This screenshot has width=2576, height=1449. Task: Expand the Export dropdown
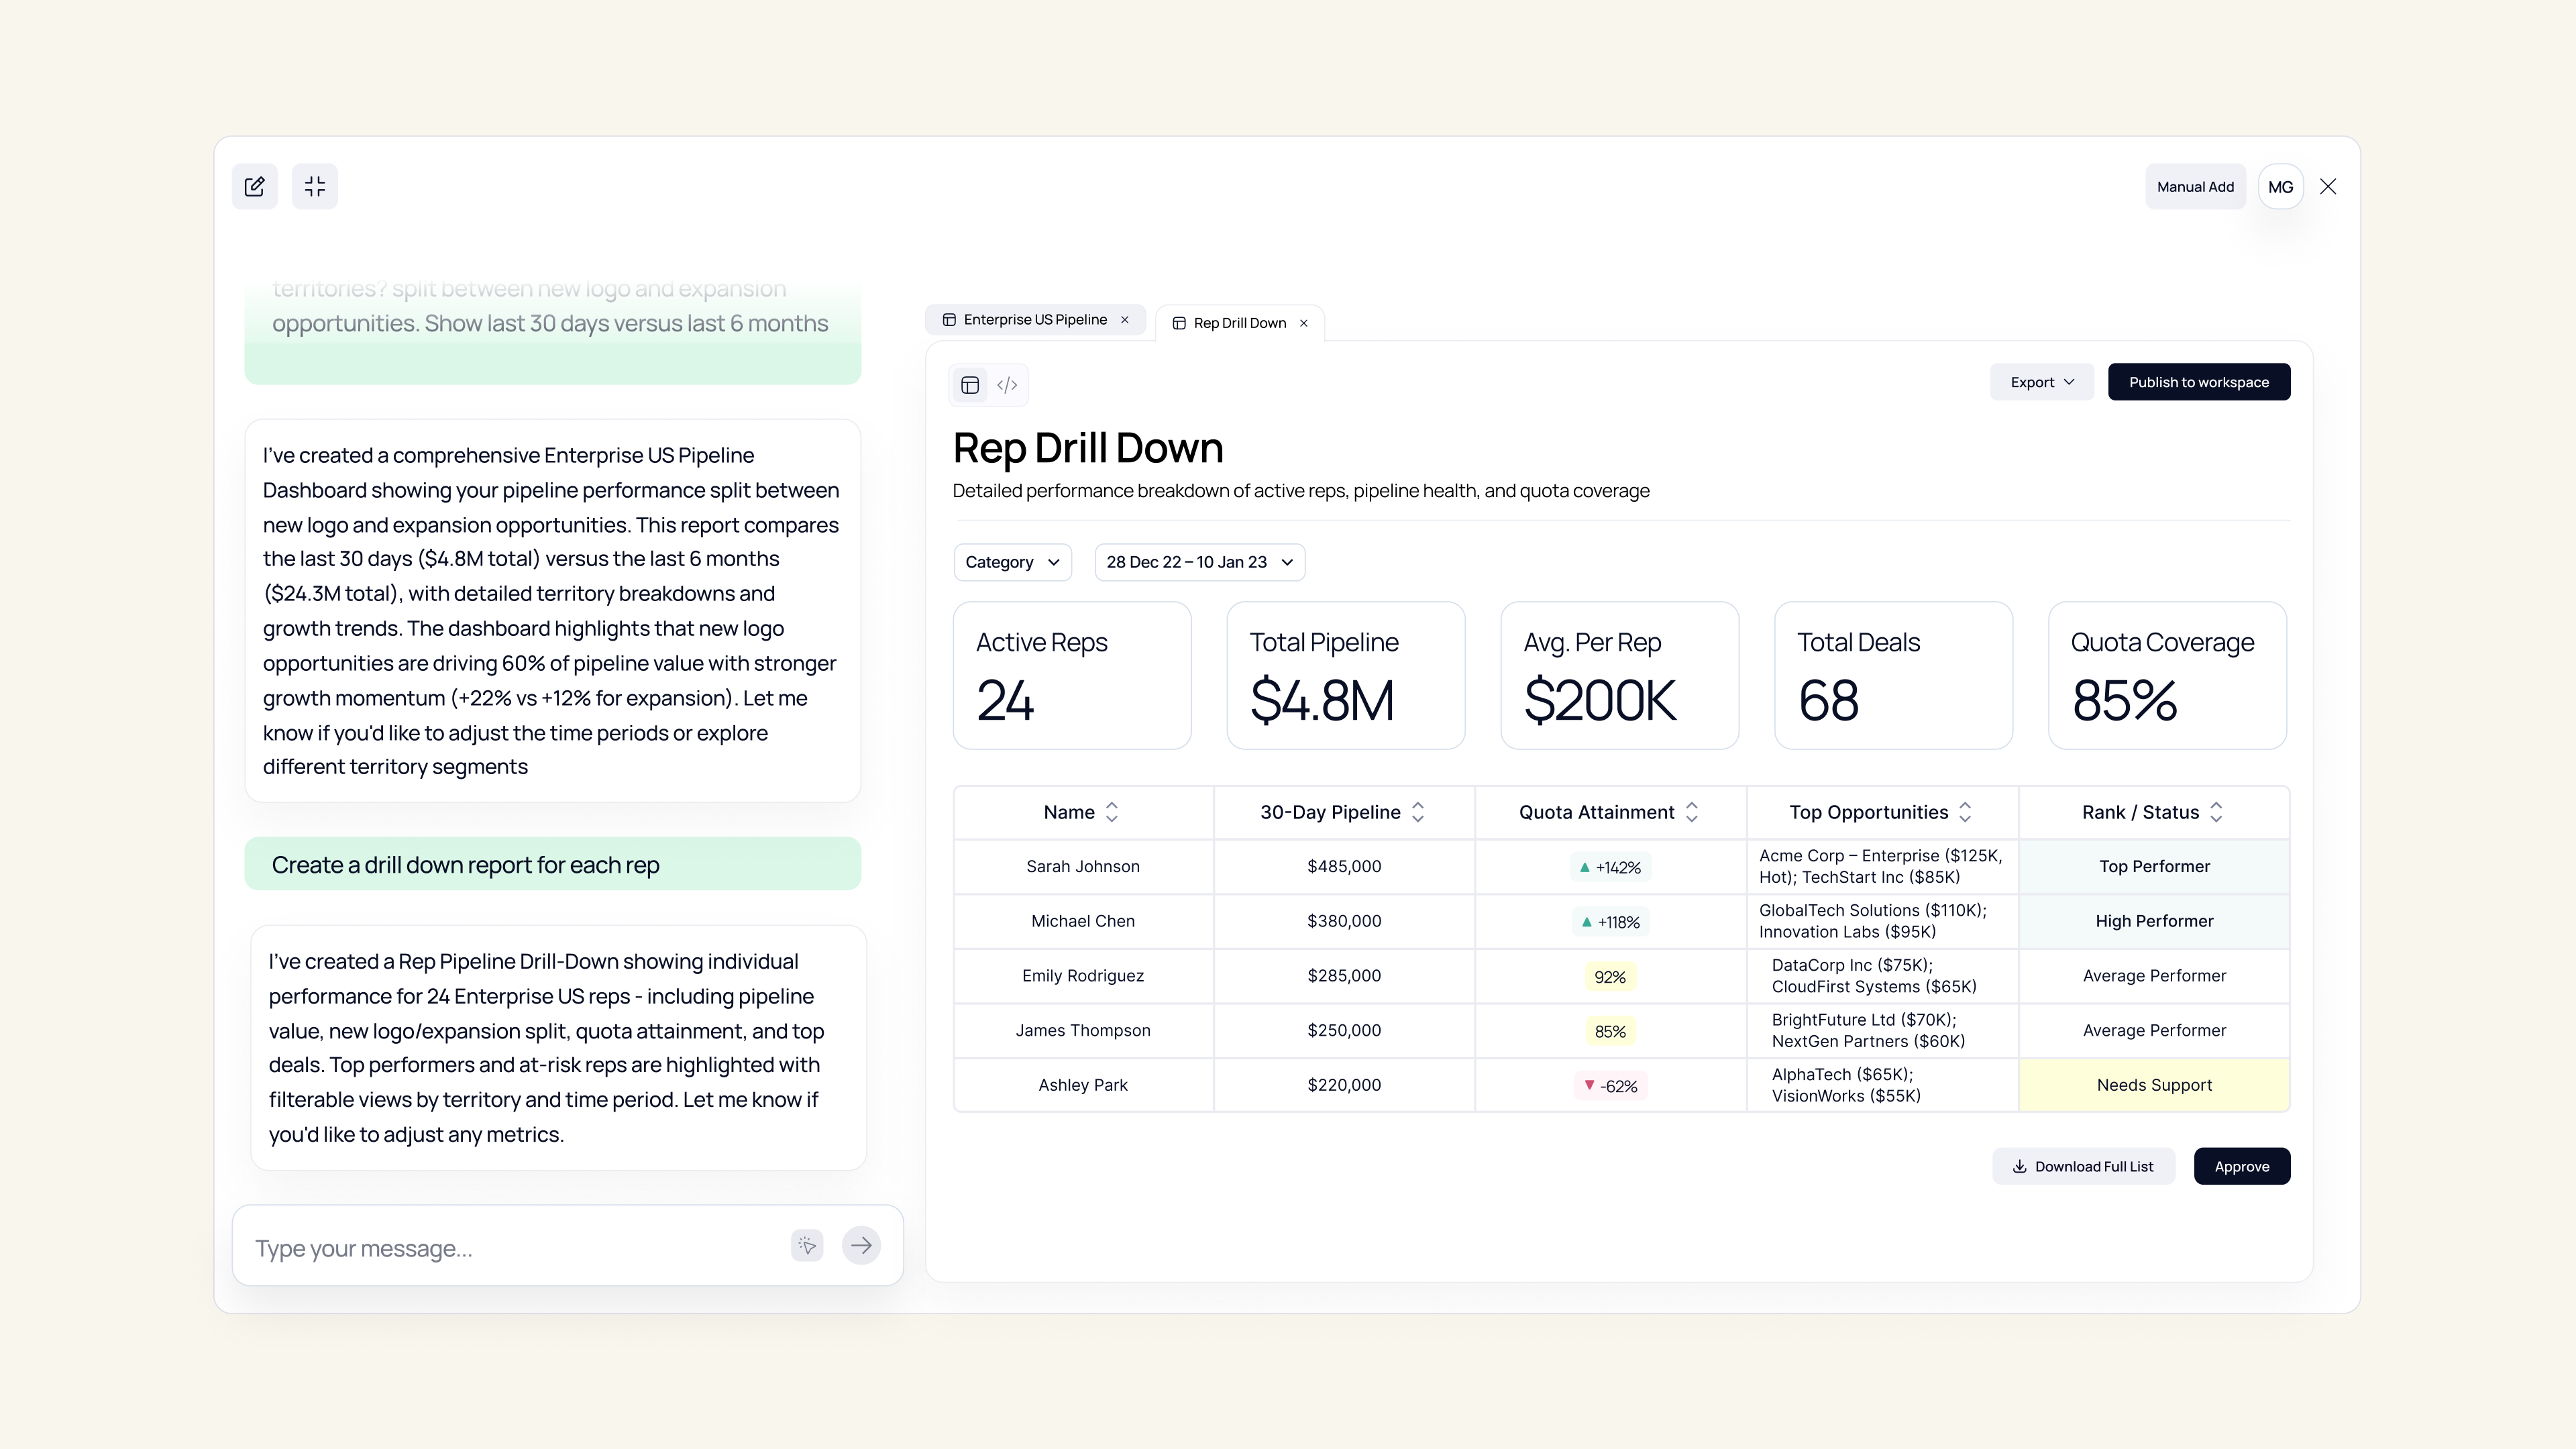[x=2041, y=382]
